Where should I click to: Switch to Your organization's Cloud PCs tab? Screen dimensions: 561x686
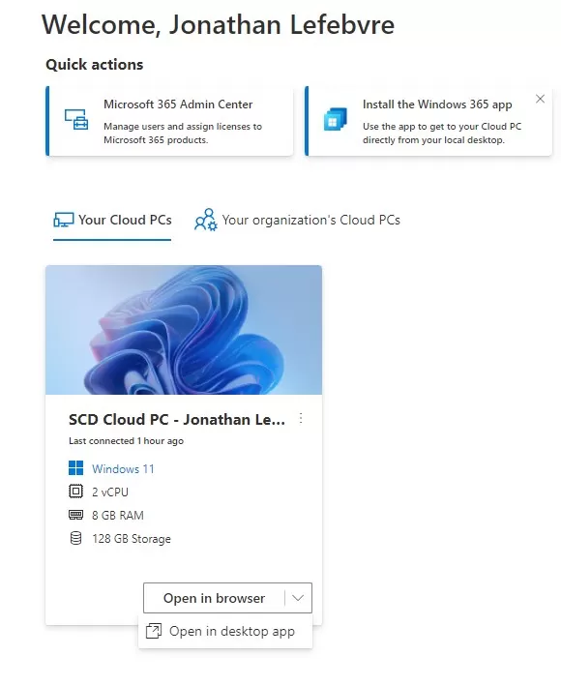point(297,220)
